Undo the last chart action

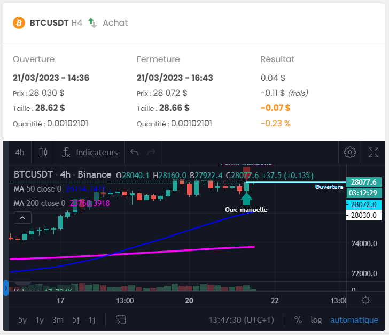135,152
